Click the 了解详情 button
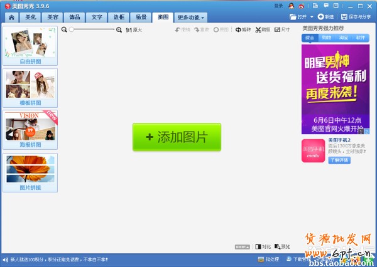This screenshot has width=377, height=267. point(339,160)
